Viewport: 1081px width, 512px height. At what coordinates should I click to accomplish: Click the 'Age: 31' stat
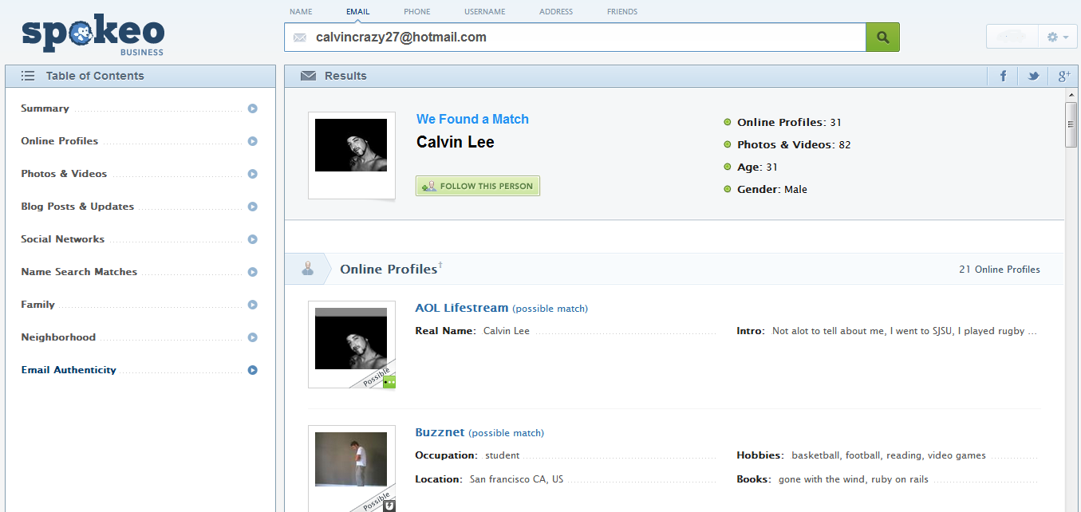(x=757, y=167)
